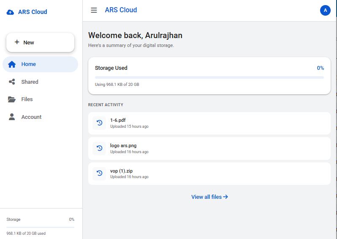Click the Storage Used progress bar
Viewport: 337px width, 239px height.
209,77
